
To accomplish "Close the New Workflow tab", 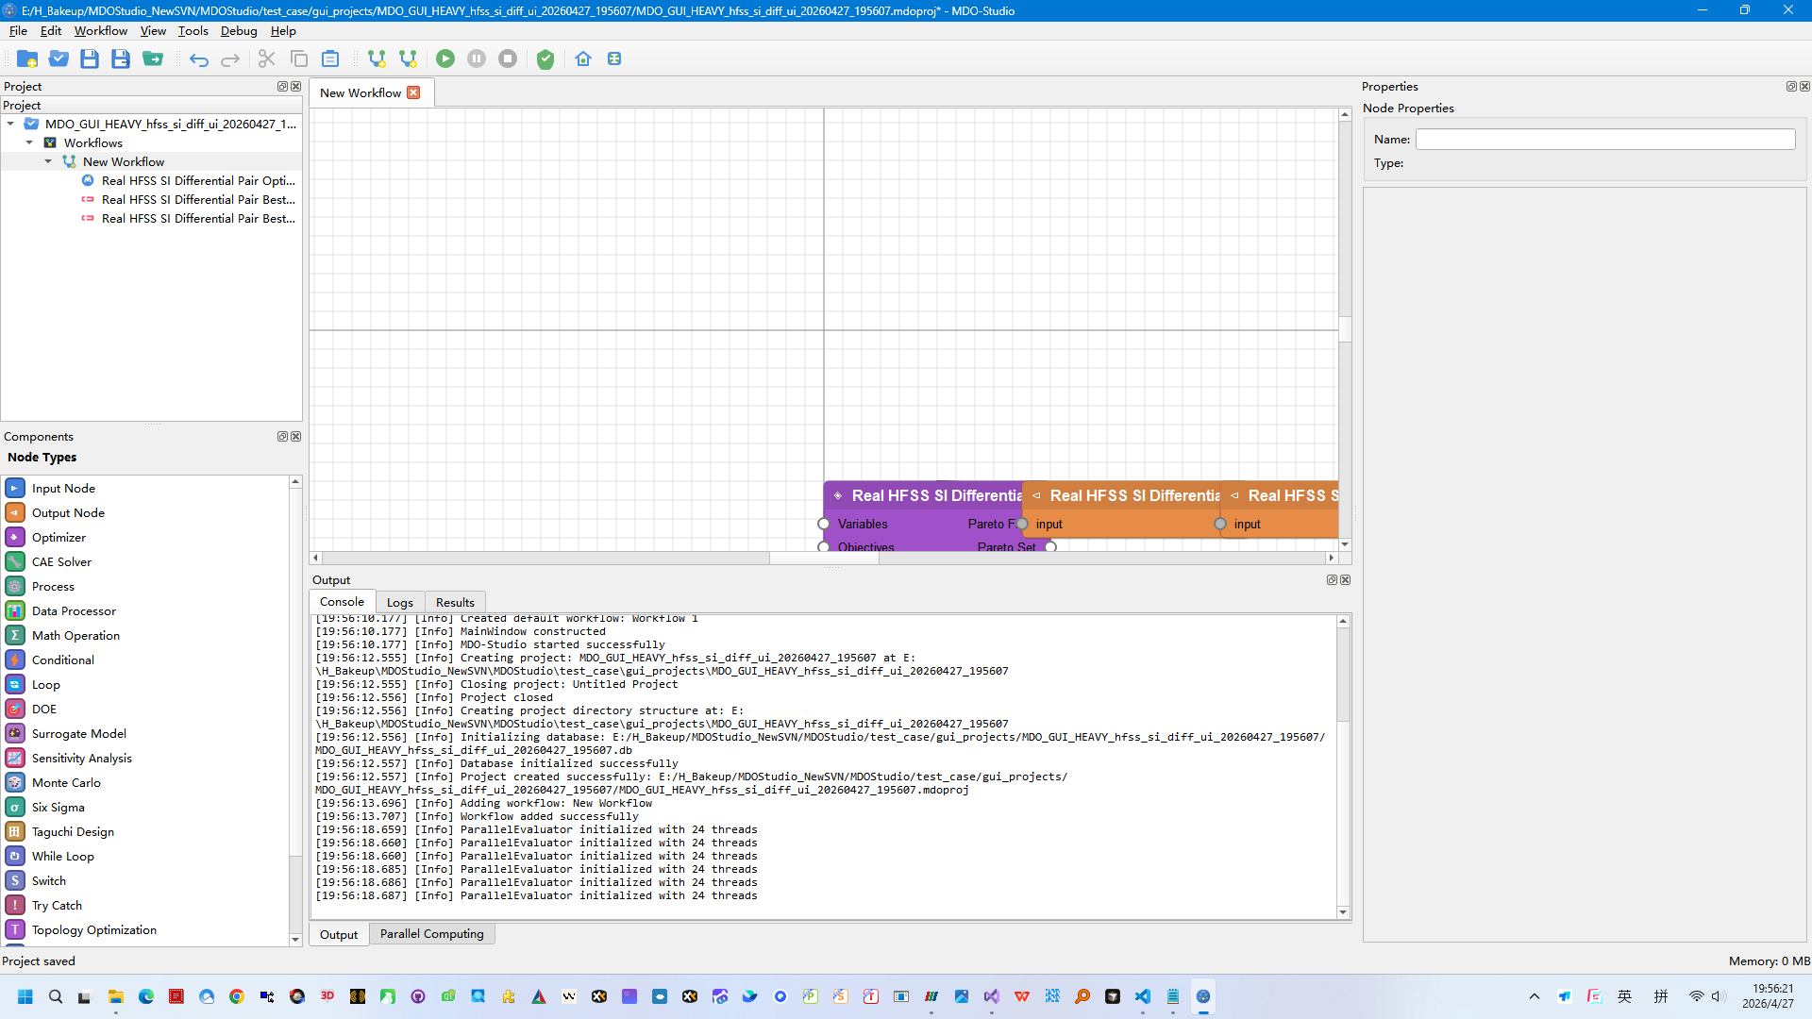I will (413, 92).
